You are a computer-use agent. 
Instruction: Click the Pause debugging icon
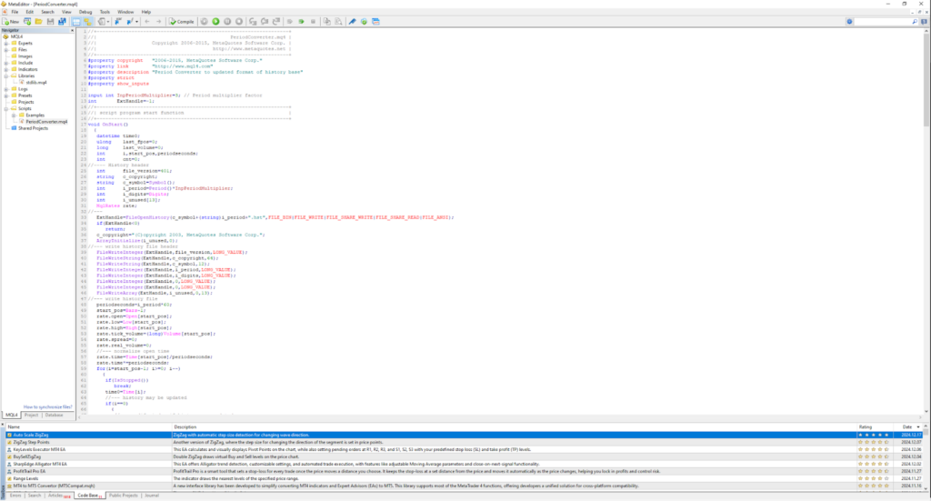click(x=226, y=22)
